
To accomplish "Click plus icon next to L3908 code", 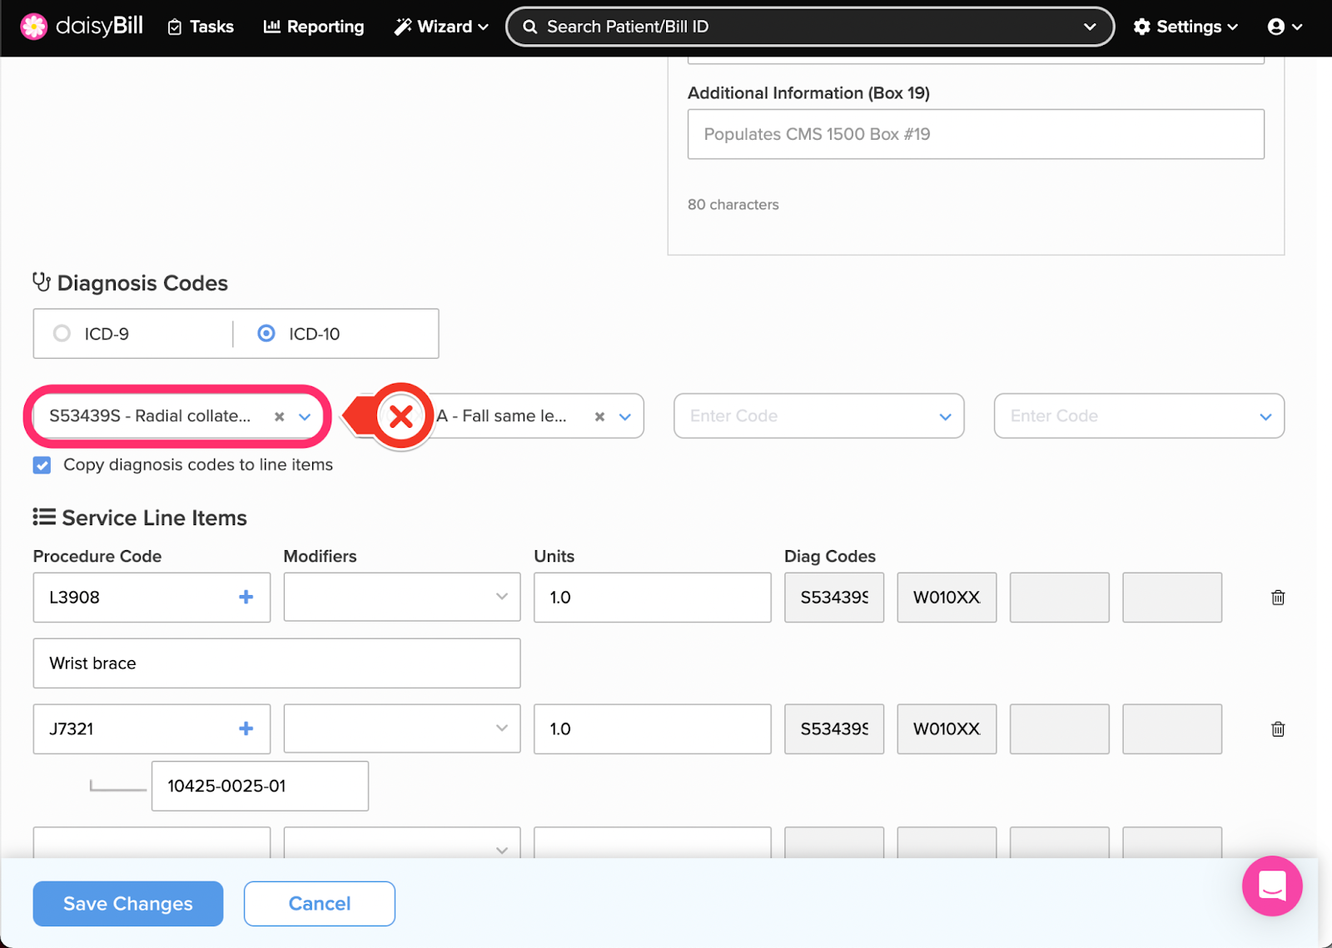I will click(x=246, y=597).
